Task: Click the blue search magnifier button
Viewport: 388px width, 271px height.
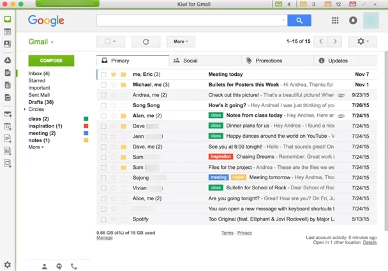Action: click(x=299, y=20)
